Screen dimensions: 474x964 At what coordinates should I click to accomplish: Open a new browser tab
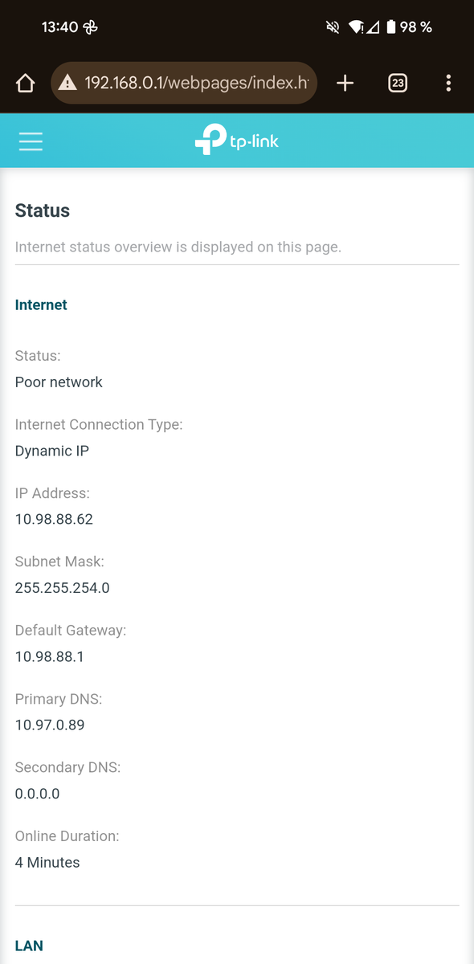pos(345,83)
